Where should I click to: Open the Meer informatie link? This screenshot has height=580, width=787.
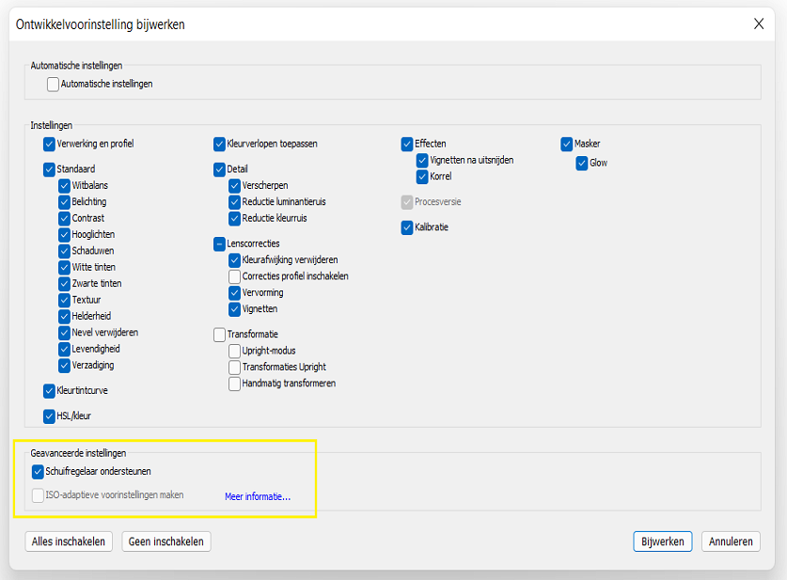(x=258, y=496)
